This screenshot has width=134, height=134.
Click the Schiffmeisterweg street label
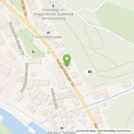coord(24,78)
